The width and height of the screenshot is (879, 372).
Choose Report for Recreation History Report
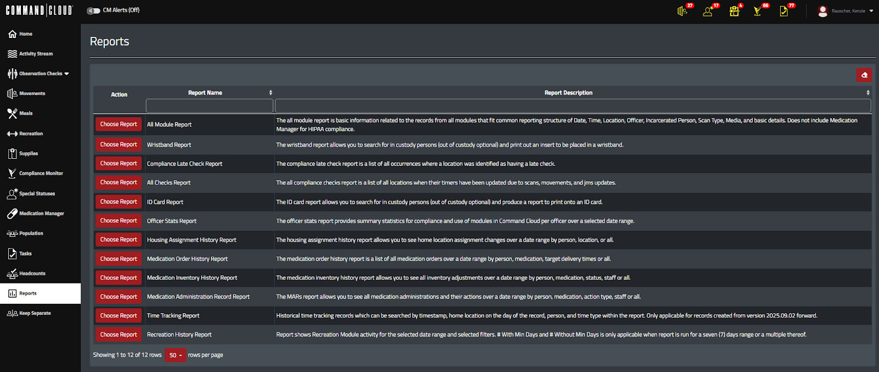click(x=119, y=335)
